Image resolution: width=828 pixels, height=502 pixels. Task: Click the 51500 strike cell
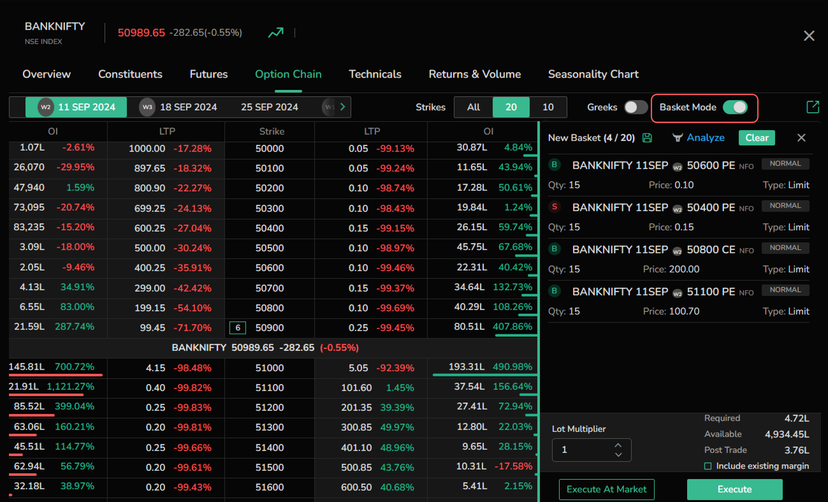(270, 467)
